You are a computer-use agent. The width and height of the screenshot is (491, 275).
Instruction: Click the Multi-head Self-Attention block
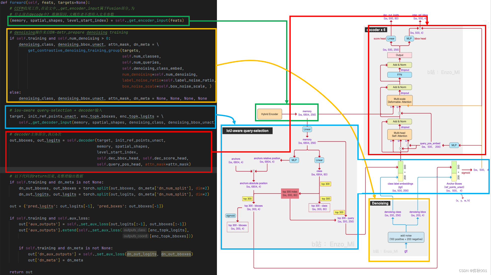(x=399, y=134)
